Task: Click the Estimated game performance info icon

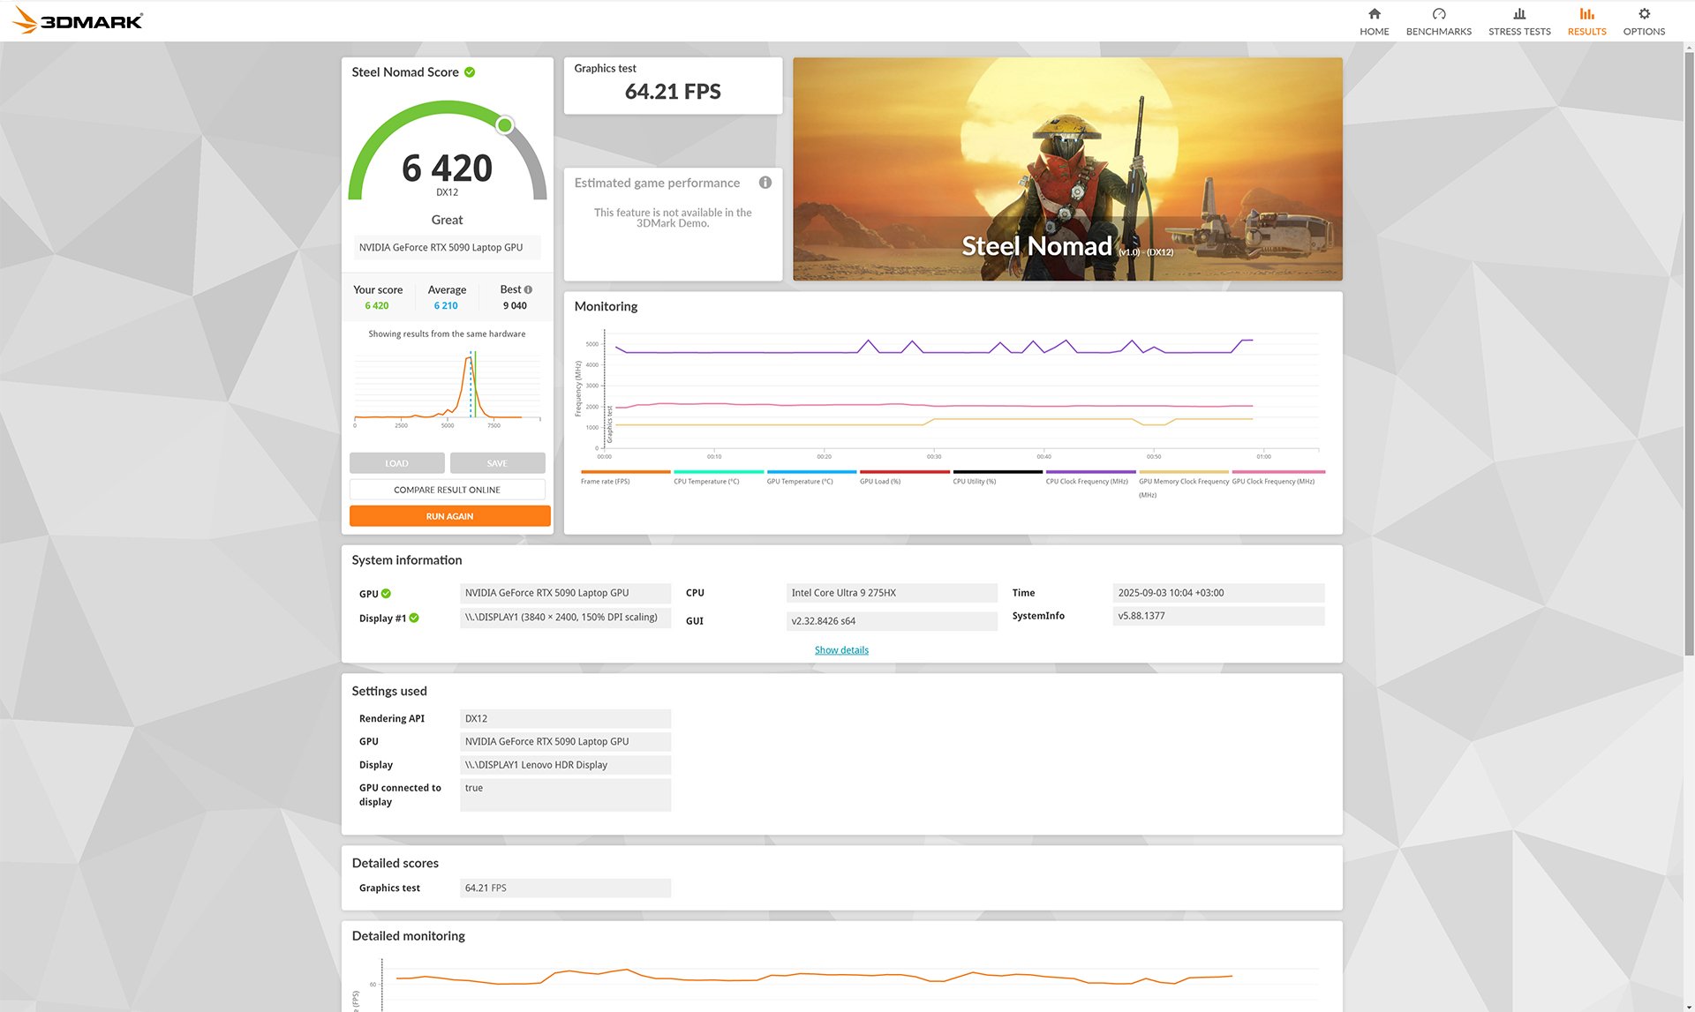Action: pyautogui.click(x=765, y=183)
